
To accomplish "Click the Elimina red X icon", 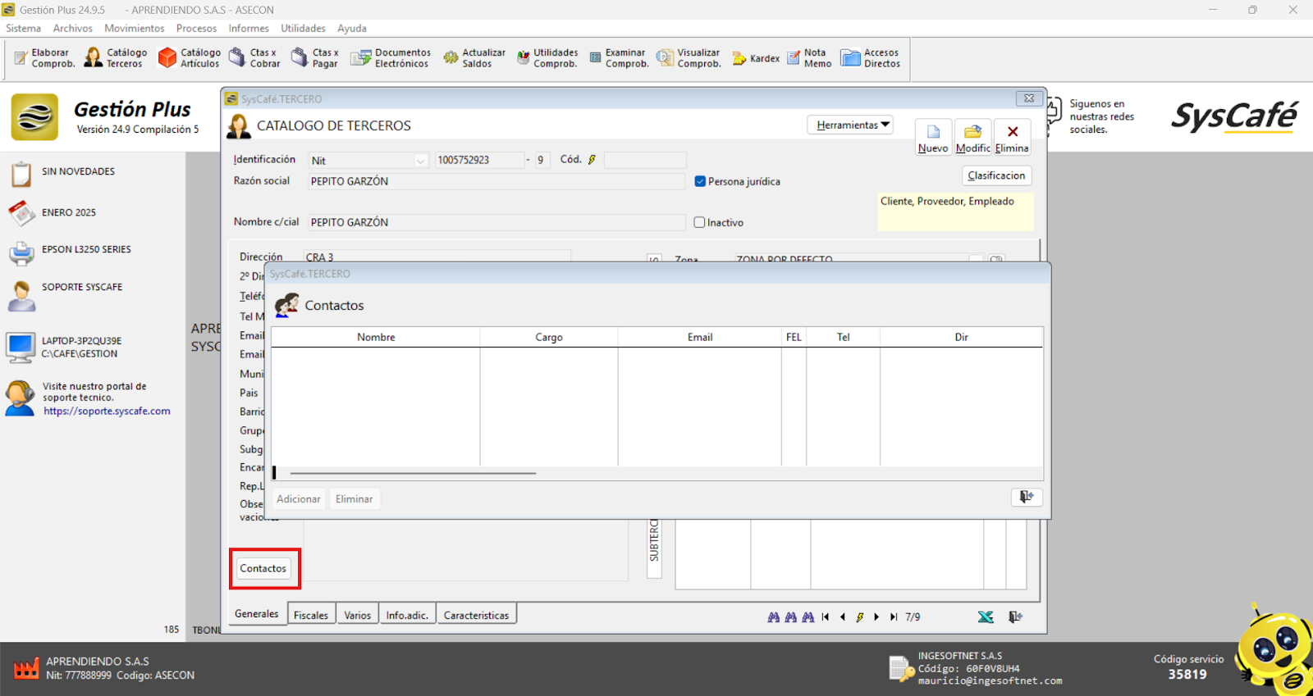I will coord(1013,132).
